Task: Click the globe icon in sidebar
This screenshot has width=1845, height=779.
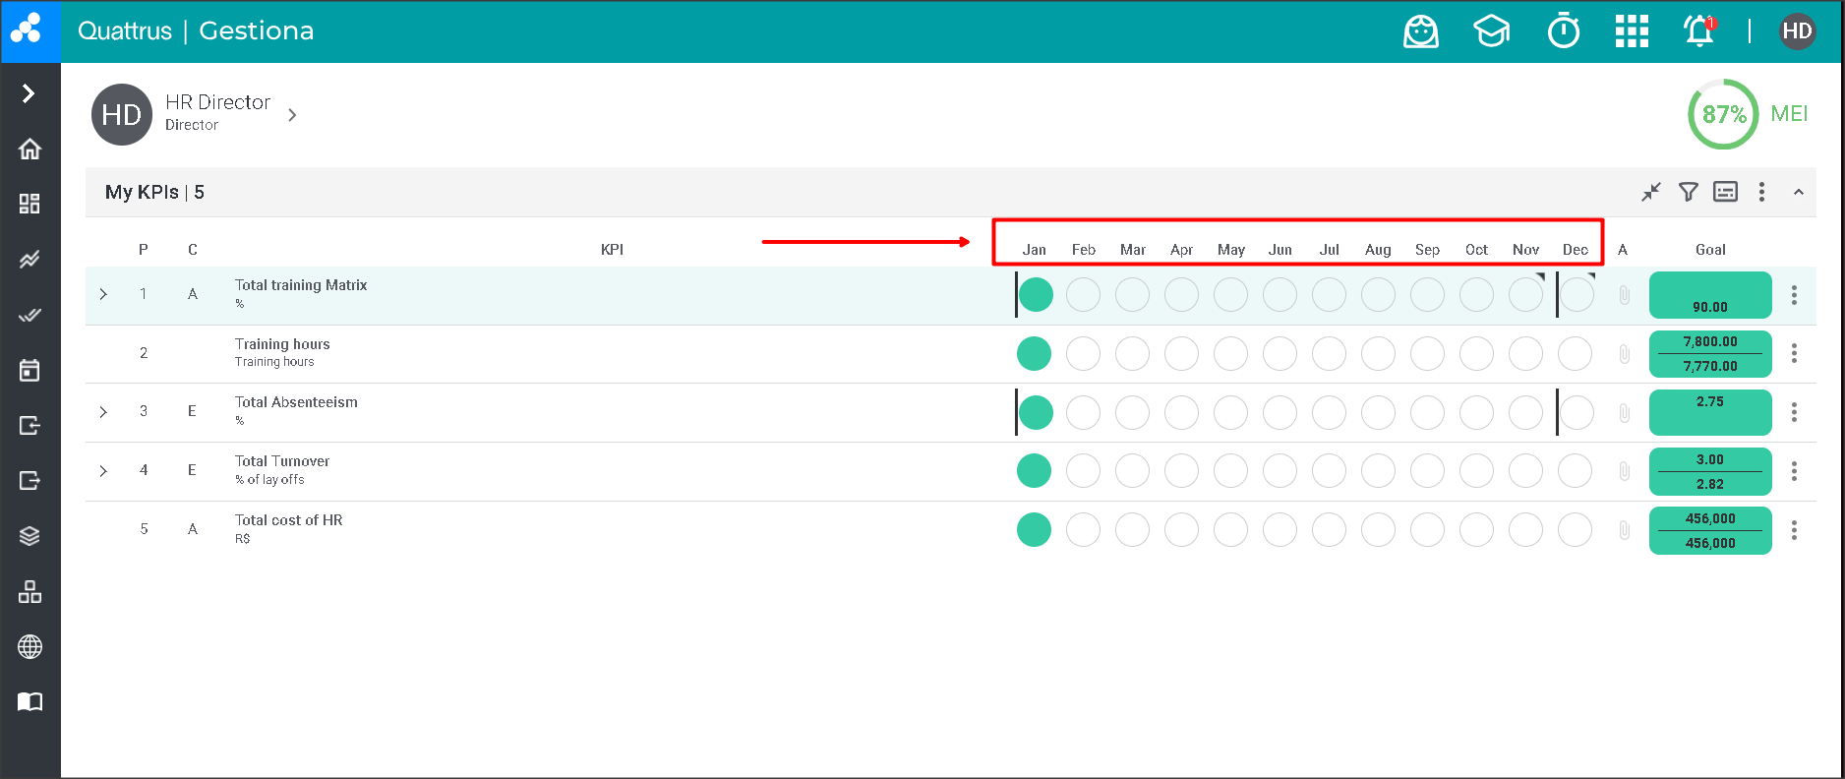Action: click(x=30, y=647)
